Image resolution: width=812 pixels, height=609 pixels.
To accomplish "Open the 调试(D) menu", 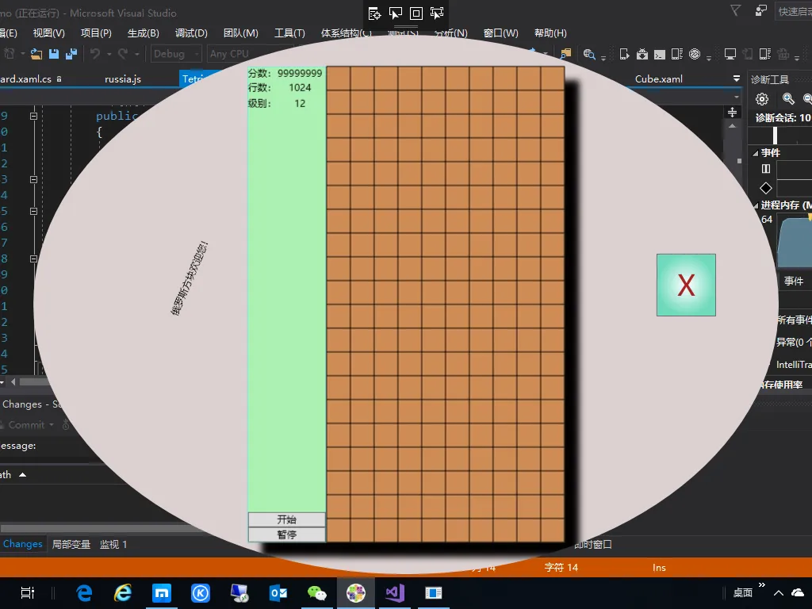I will tap(191, 33).
